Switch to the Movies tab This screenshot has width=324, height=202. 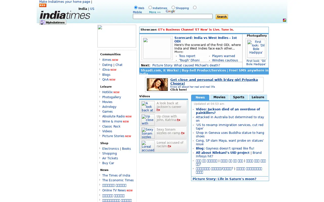219,97
